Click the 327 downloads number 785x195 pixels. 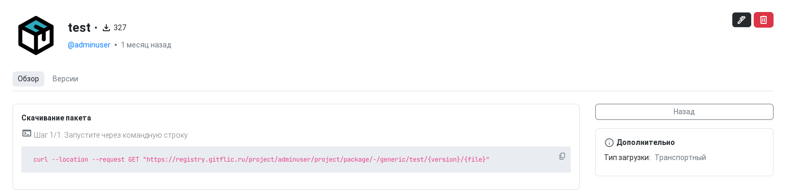[120, 28]
